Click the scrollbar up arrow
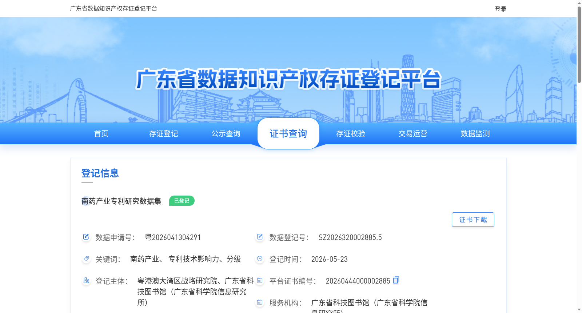Screen dimensions: 582x313 tap(579, 3)
